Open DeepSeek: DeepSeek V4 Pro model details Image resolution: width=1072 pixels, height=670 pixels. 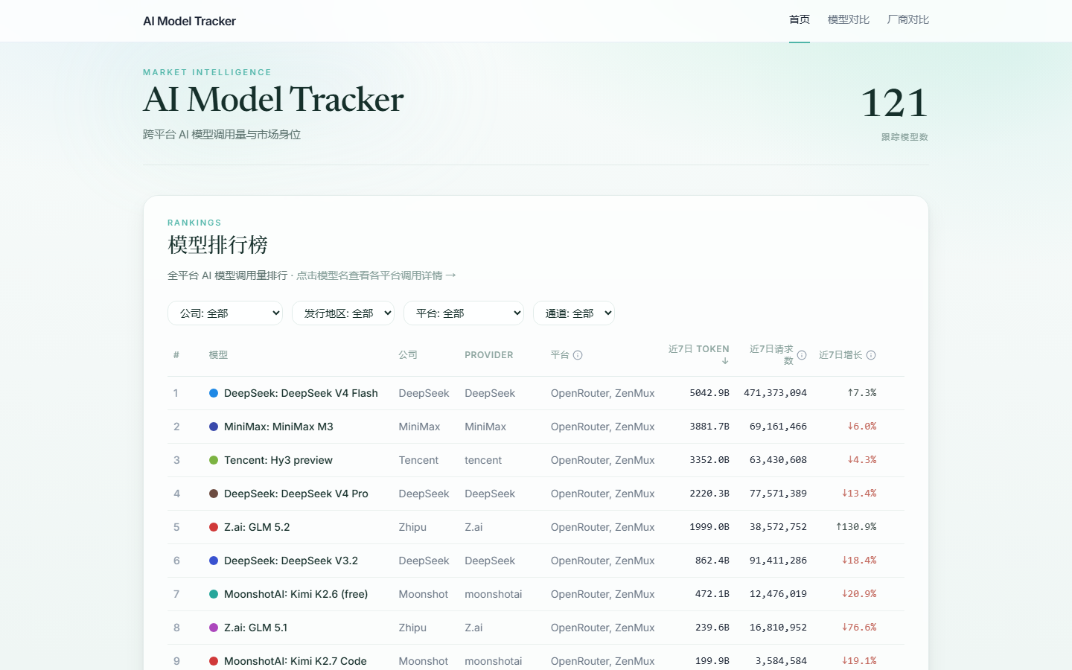(296, 494)
